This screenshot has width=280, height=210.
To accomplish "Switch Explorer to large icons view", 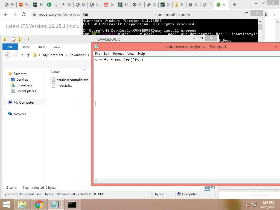I will (x=213, y=188).
